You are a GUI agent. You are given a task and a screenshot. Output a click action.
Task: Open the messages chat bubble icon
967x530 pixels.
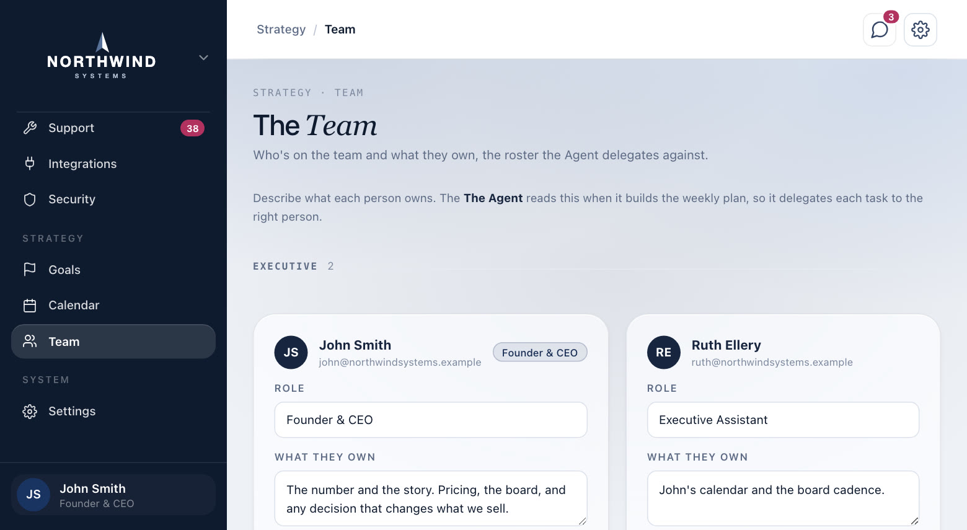click(879, 30)
